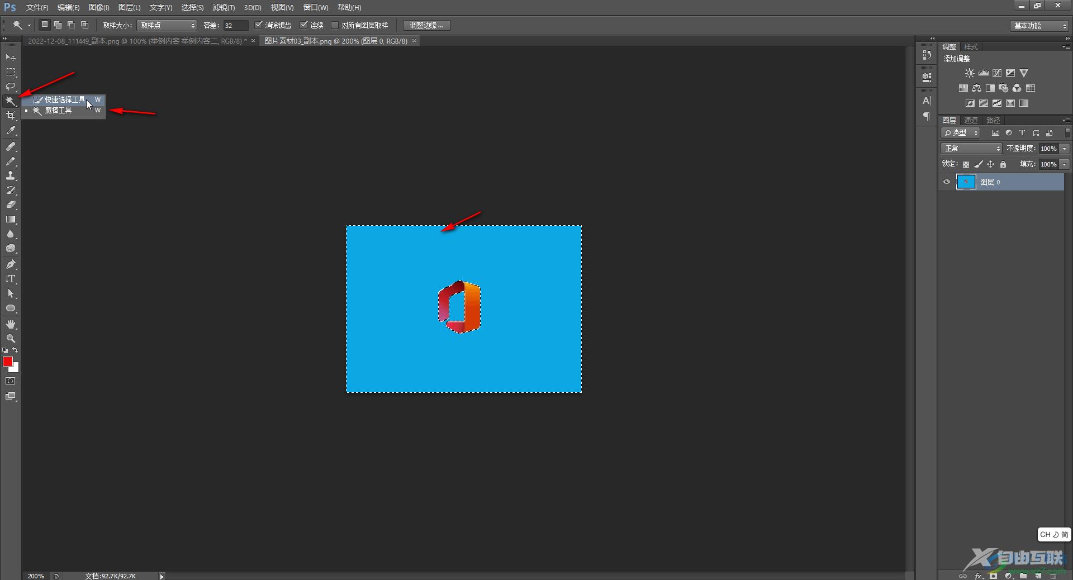This screenshot has height=580, width=1073.
Task: Choose Subtract from selection mode
Action: pos(72,25)
